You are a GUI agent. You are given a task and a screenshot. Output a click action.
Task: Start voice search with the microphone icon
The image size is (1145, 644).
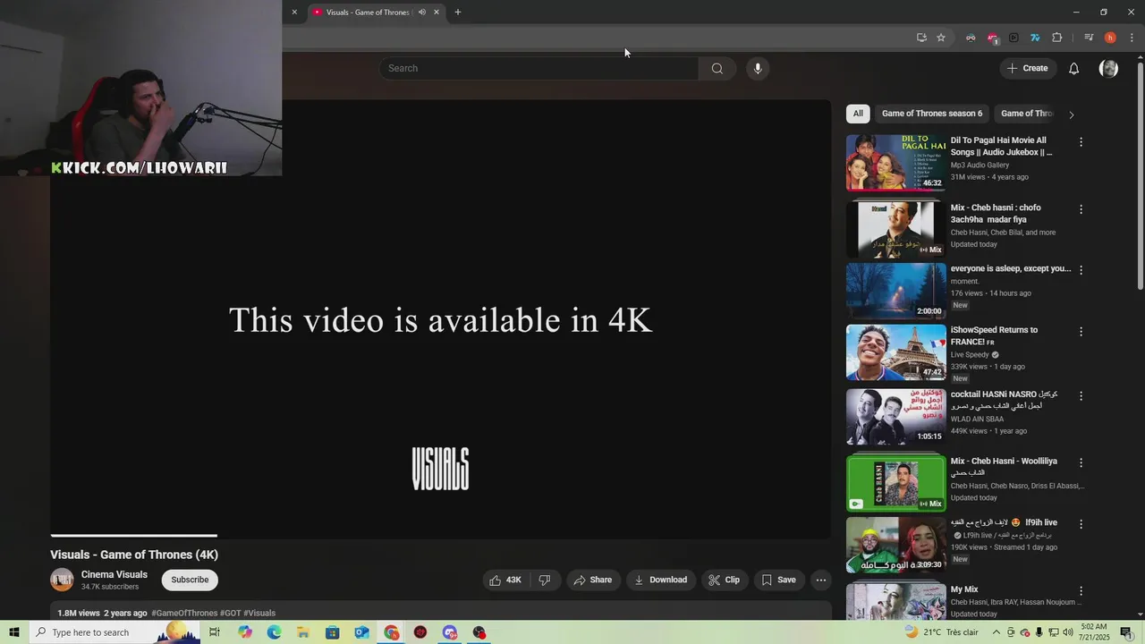[758, 69]
